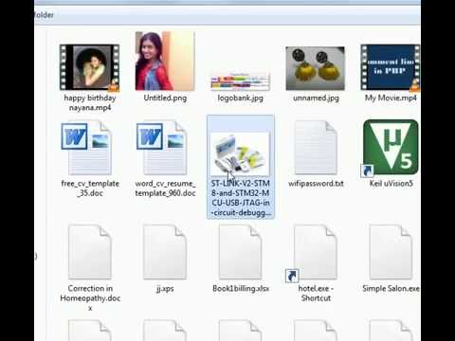Select the logobank.jpg image thumbnail
Screen dimensions: 455x341
pos(240,81)
